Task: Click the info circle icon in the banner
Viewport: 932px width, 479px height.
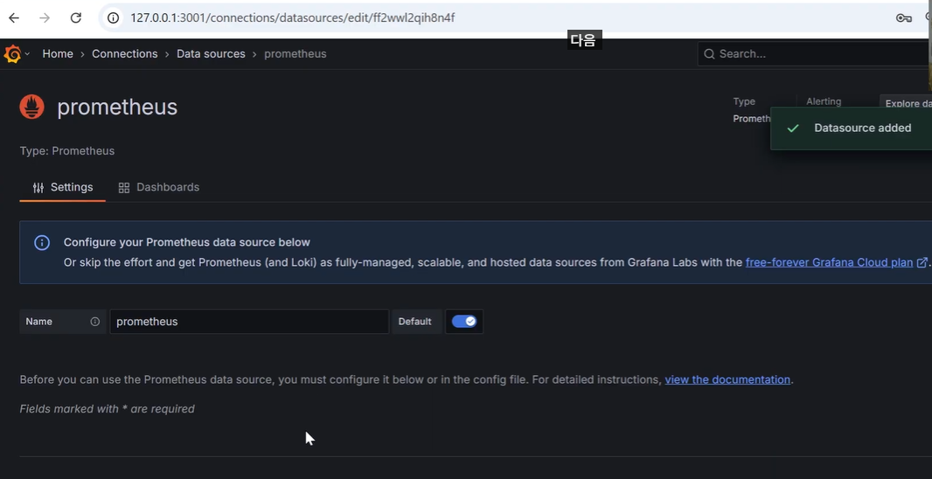Action: point(42,242)
